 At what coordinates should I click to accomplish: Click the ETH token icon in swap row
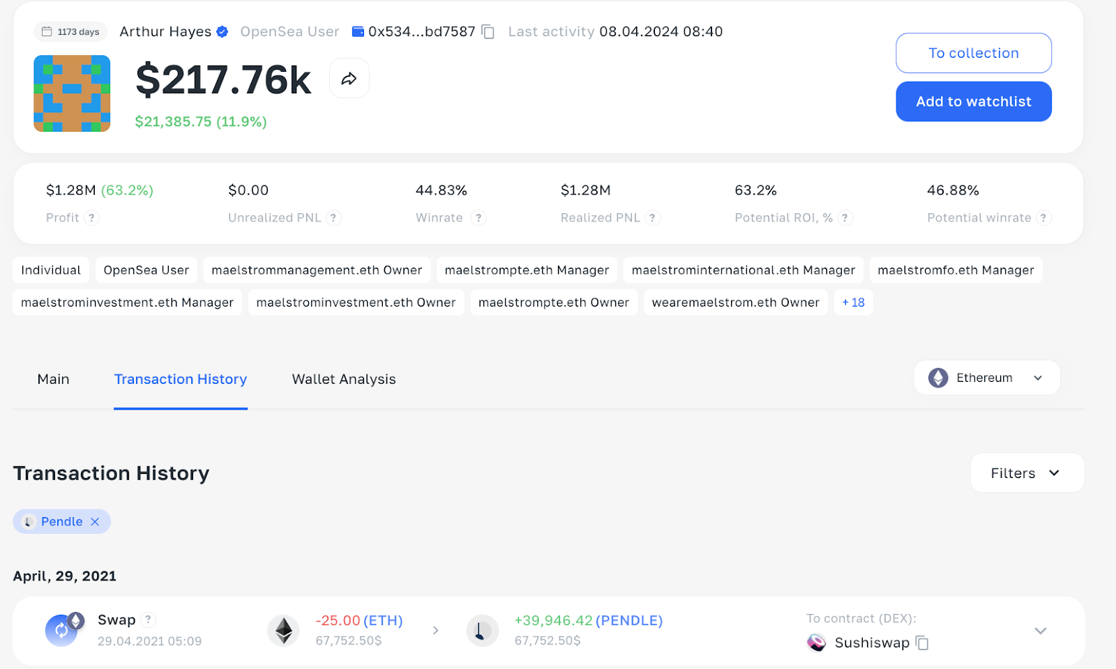tap(283, 631)
